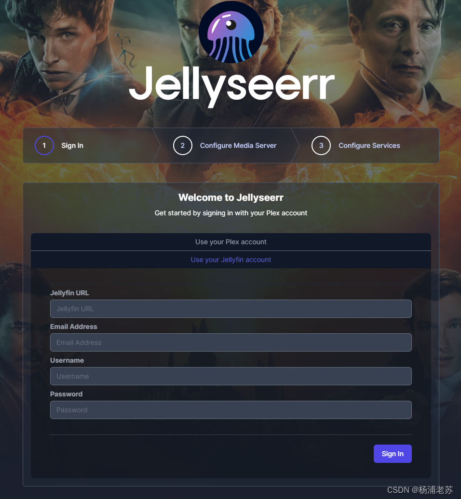Click the Jellyfin URL field label
461x499 pixels.
pos(69,293)
